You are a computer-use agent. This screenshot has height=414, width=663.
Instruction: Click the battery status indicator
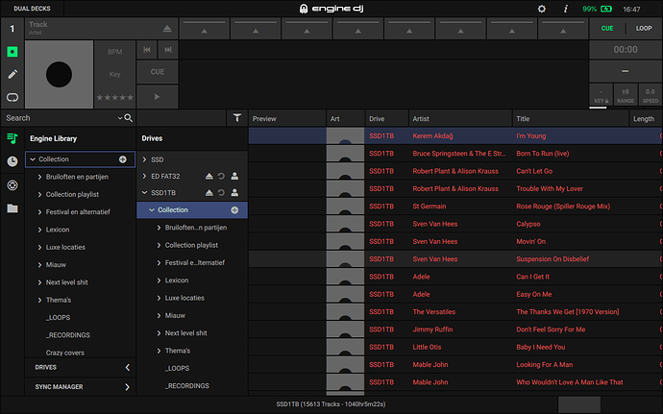coord(598,9)
